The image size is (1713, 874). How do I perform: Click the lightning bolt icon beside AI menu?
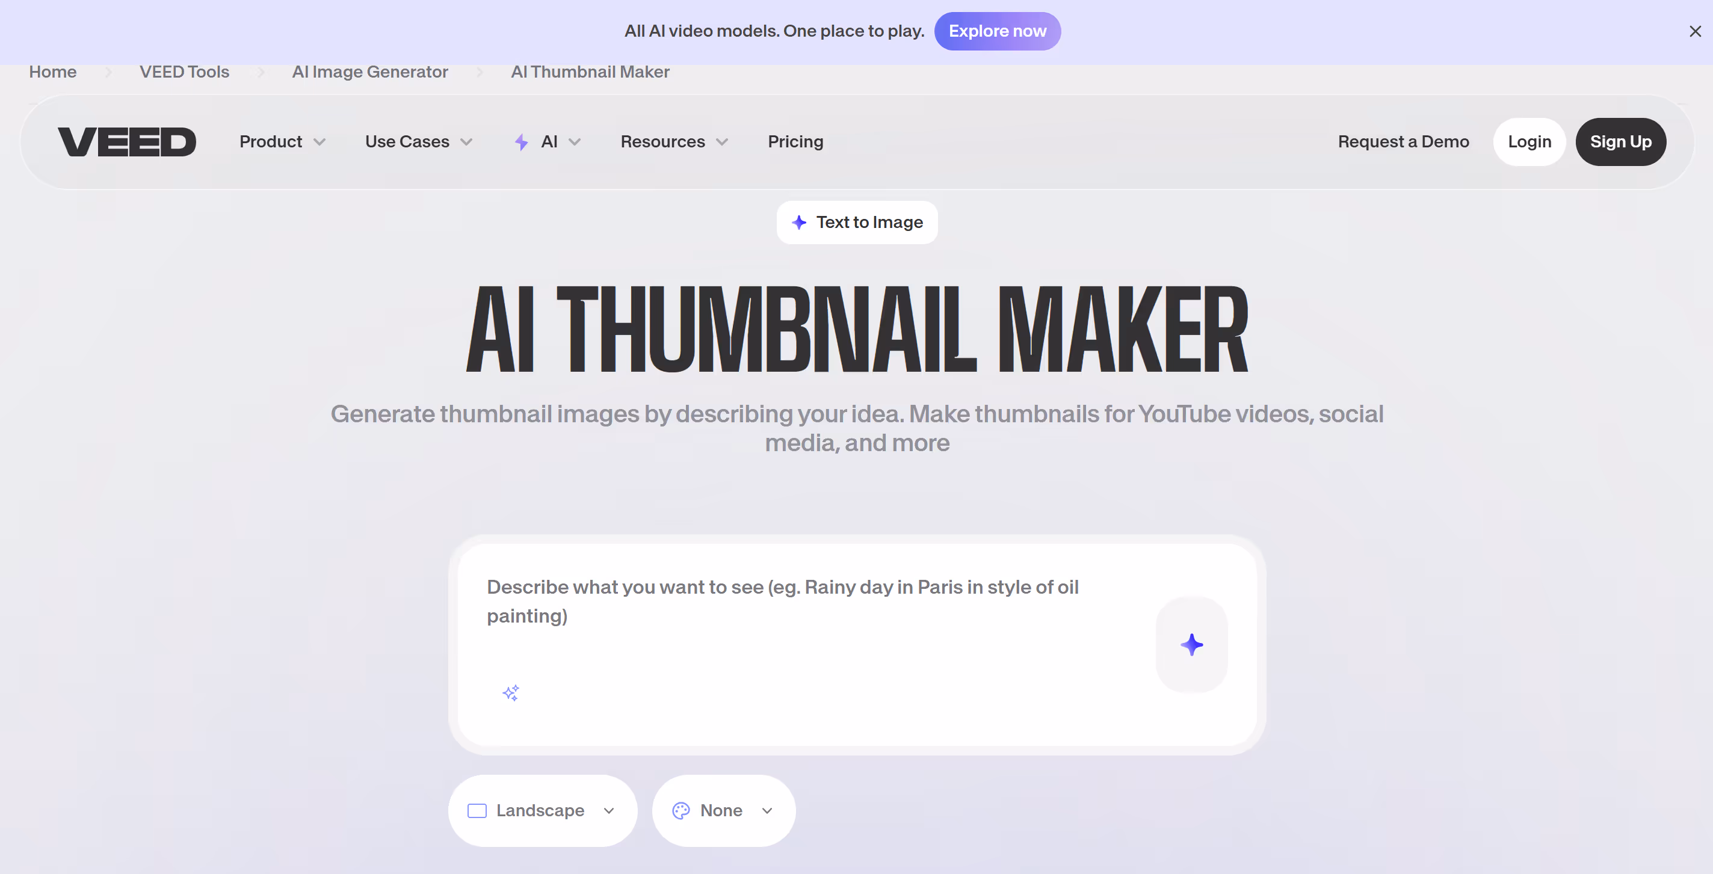click(x=520, y=141)
